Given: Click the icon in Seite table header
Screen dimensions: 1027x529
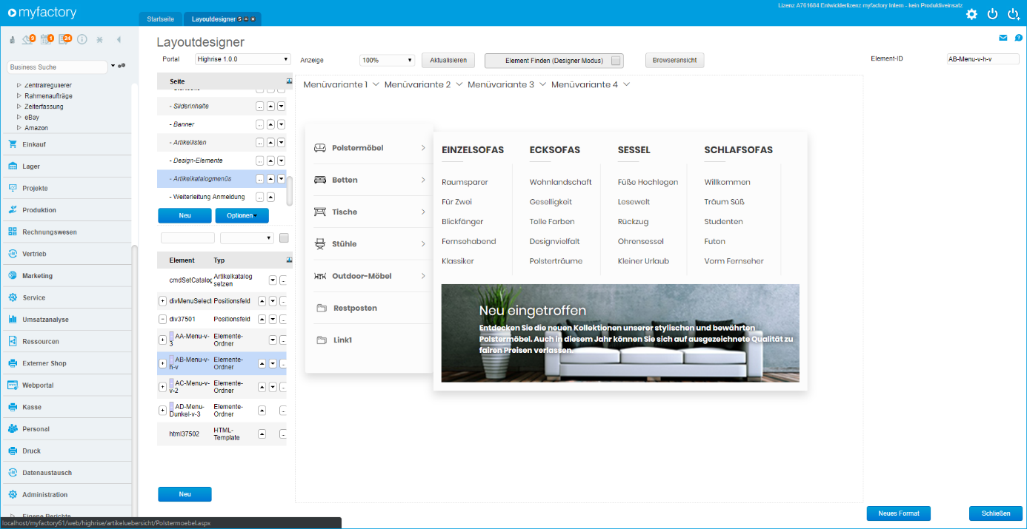Looking at the screenshot, I should point(289,81).
